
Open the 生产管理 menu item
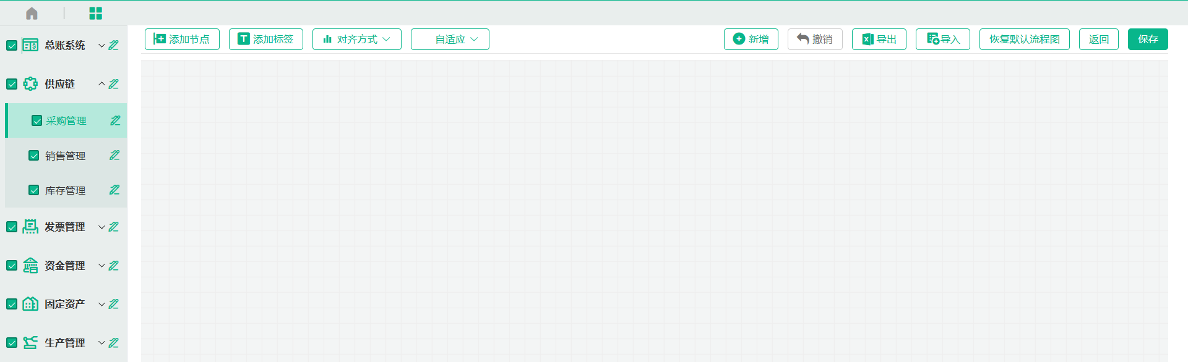click(x=65, y=343)
